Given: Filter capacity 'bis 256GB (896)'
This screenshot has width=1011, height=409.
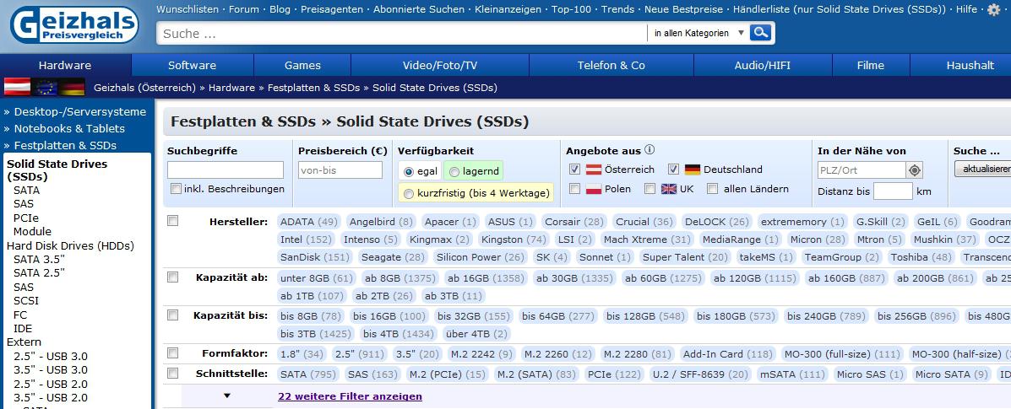Looking at the screenshot, I should (917, 316).
